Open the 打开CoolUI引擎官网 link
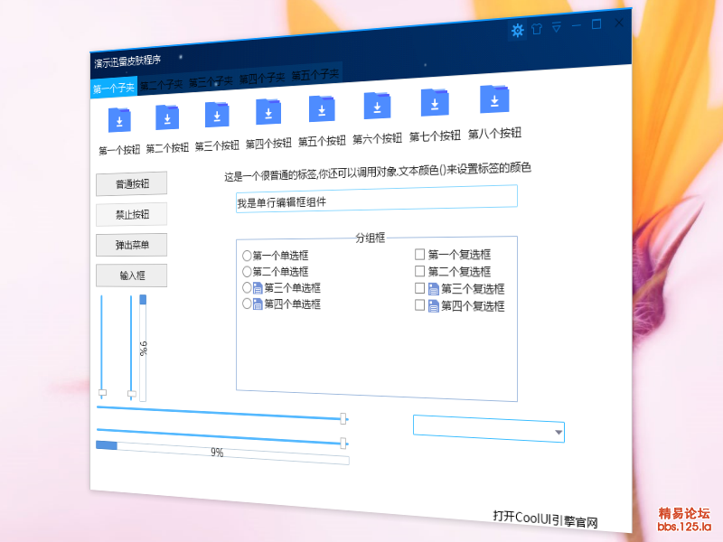Image resolution: width=723 pixels, height=542 pixels. 545,519
